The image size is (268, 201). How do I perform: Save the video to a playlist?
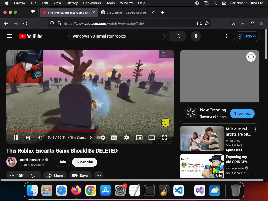[80, 176]
